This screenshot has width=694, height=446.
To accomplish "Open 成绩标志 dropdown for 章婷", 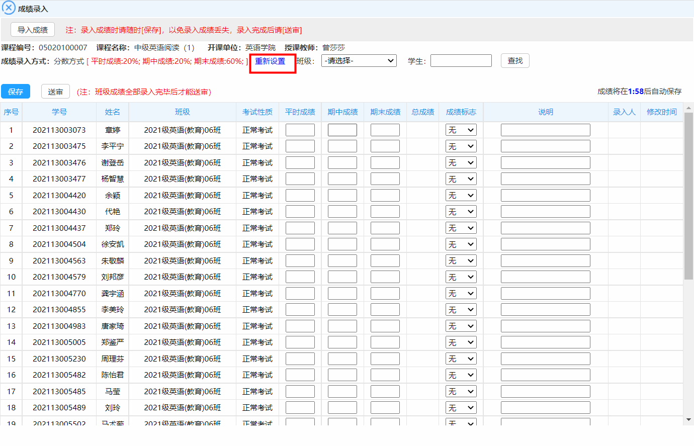I will click(x=461, y=130).
